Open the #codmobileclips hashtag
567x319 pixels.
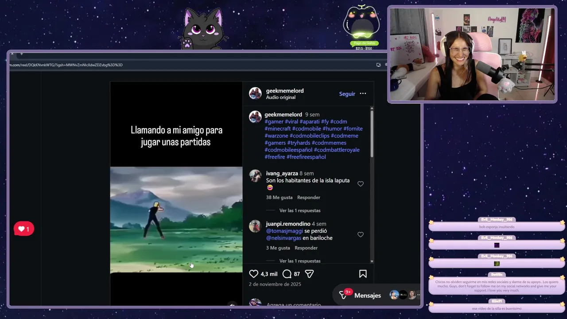[310, 136]
